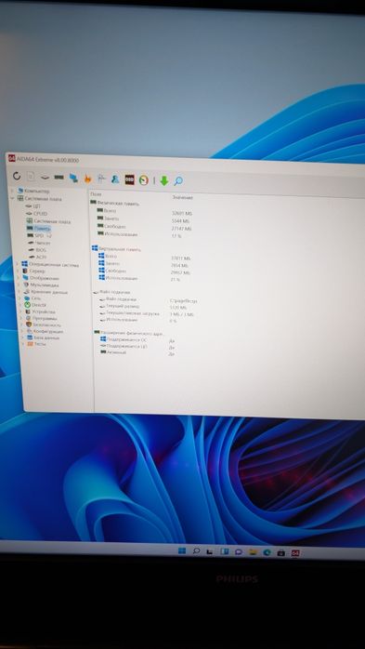Open the Windows Start button
Viewport: 365px width, 649px height.
182,550
